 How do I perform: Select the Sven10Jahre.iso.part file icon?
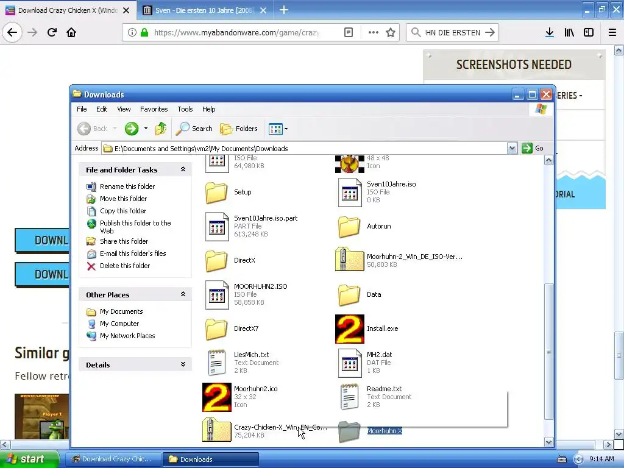[217, 227]
